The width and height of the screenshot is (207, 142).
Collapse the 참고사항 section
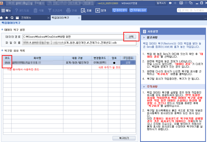coord(144,38)
